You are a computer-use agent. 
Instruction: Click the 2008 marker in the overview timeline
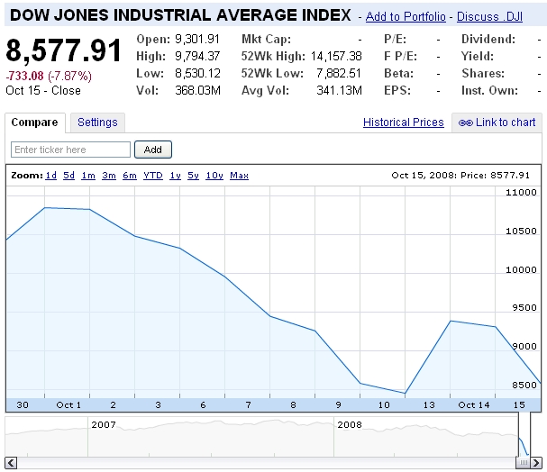pos(350,424)
